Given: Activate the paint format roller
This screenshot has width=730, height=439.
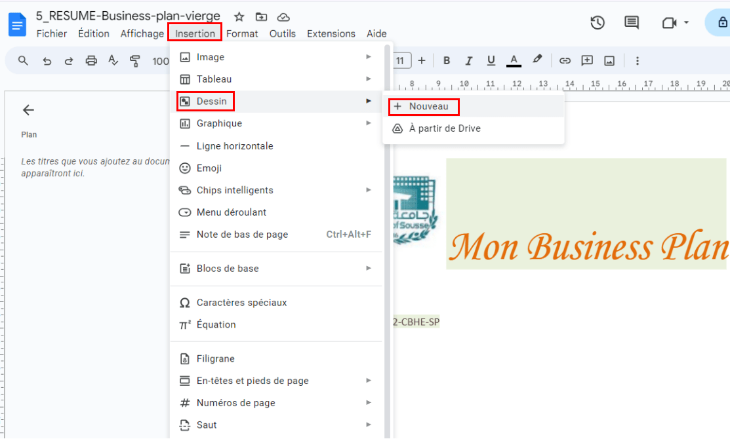Looking at the screenshot, I should (x=135, y=60).
